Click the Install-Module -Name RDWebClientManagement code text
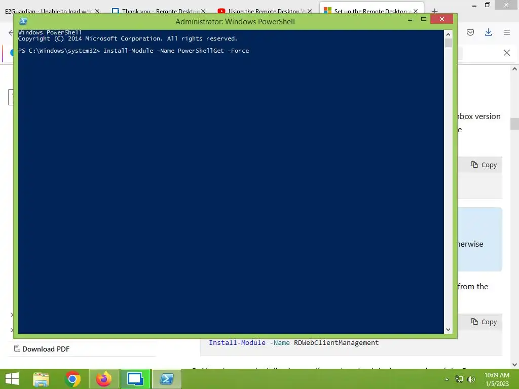Screen dimensions: 519x389 (293, 343)
